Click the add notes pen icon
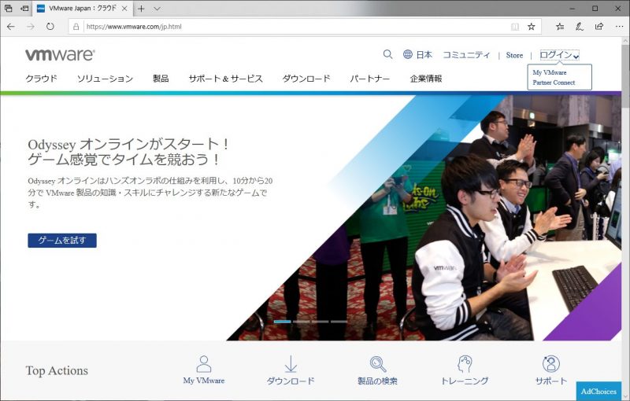This screenshot has height=401, width=630. click(579, 27)
